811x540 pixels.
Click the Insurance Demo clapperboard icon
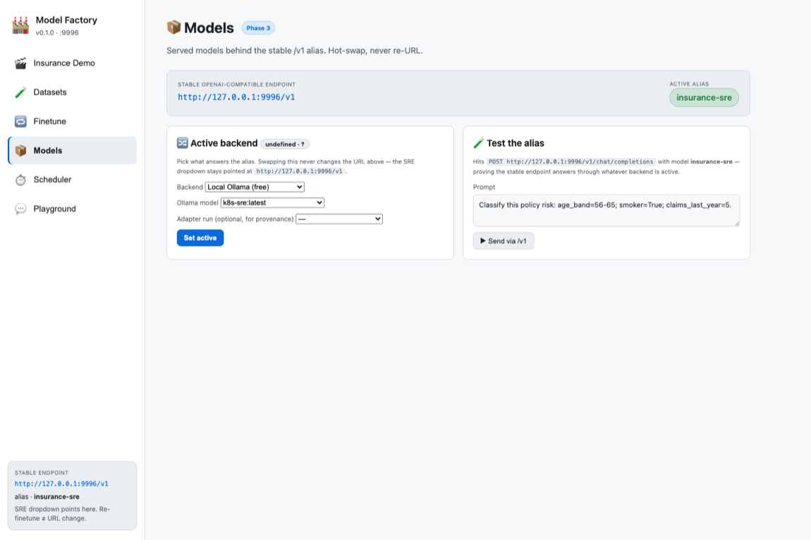pos(20,63)
